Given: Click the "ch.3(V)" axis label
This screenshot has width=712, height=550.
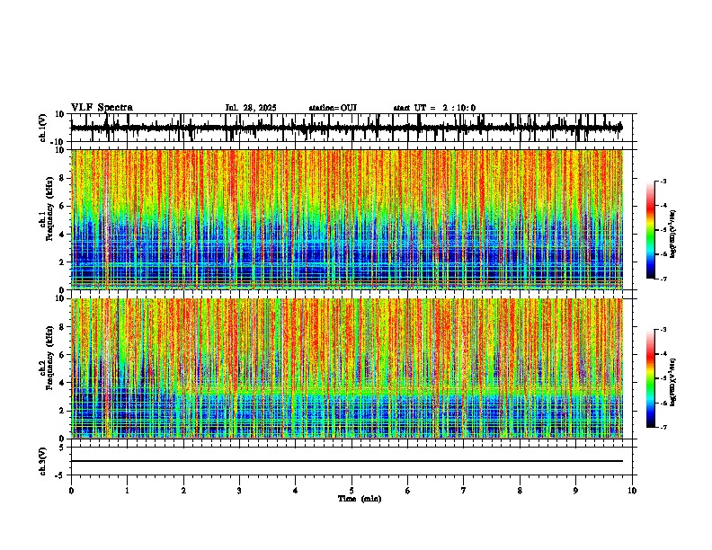Looking at the screenshot, I should 42,461.
